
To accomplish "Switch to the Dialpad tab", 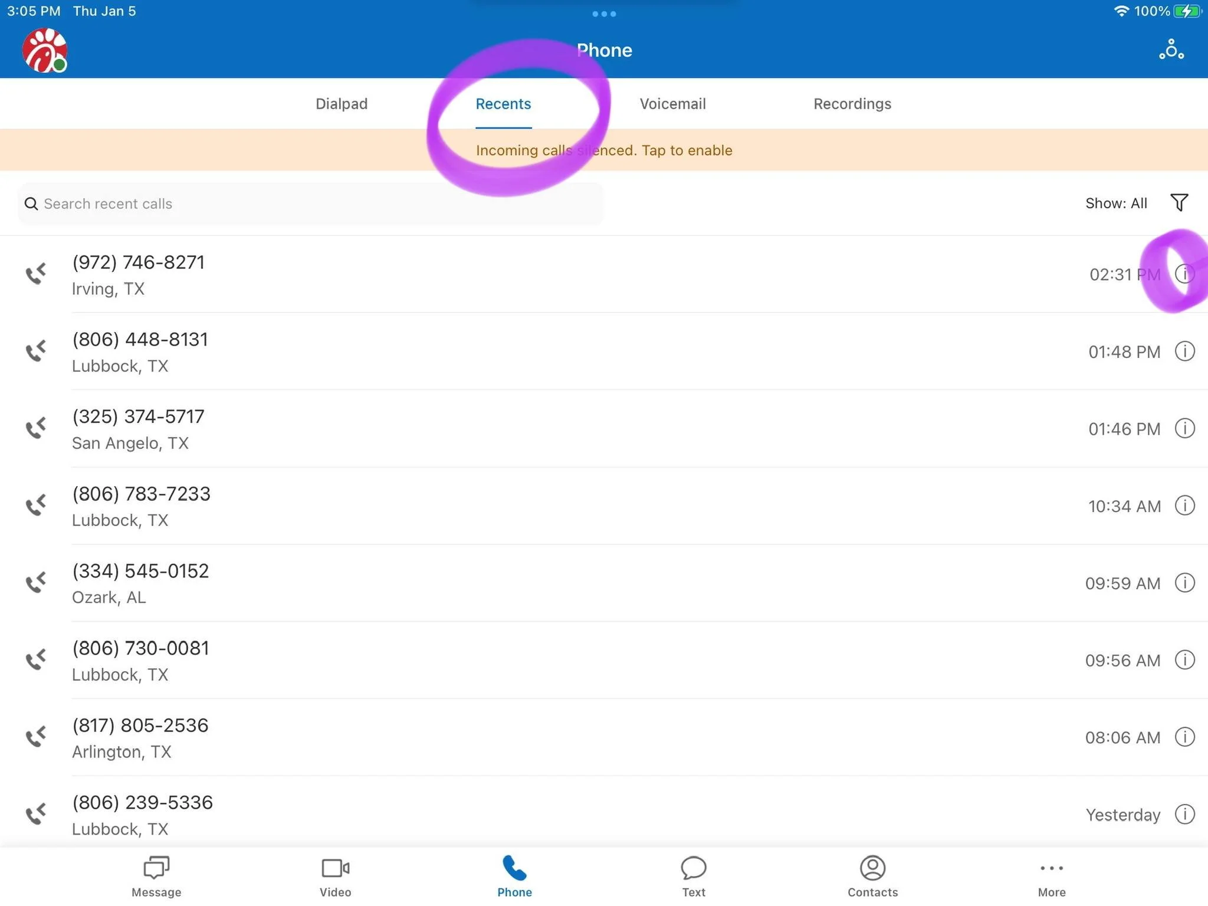I will (x=341, y=104).
